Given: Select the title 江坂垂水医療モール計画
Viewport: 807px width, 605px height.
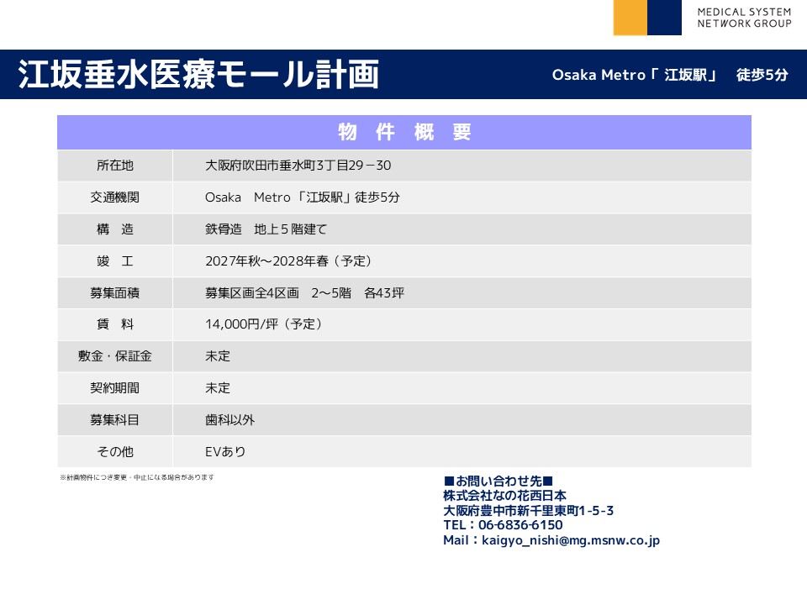Looking at the screenshot, I should click(x=198, y=75).
